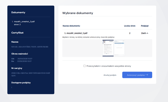
Task: Click the validity start date '30/04/2026 10:07'
Action: (x=25, y=59)
